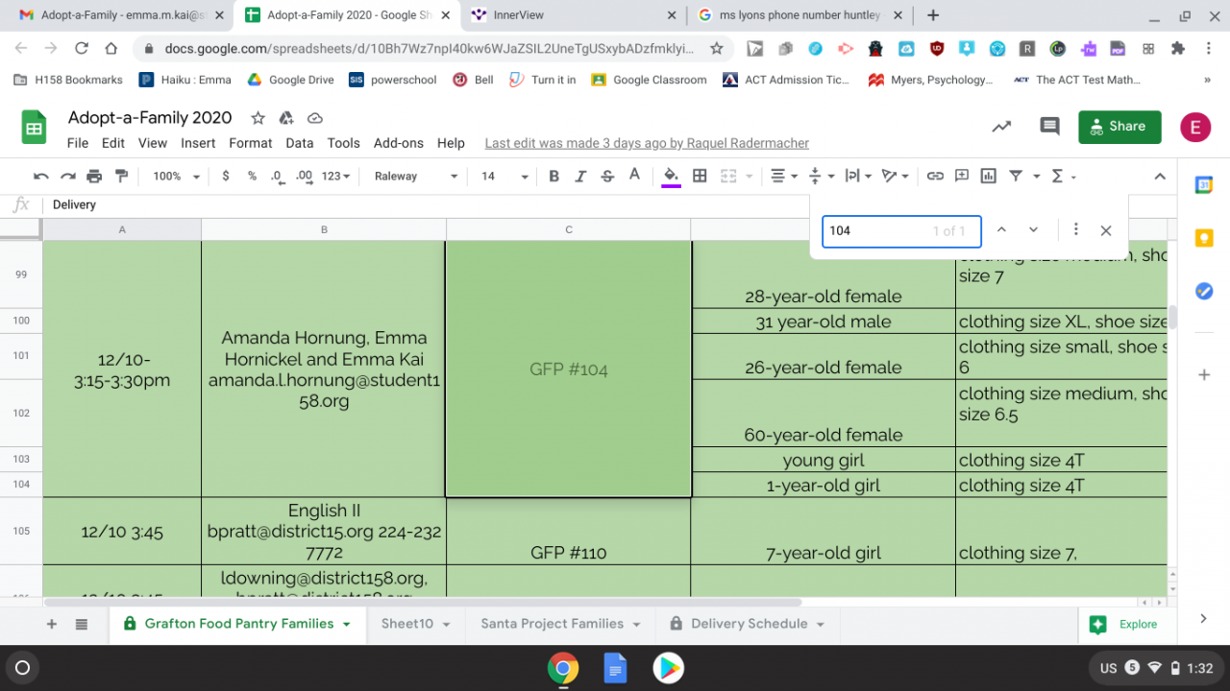Viewport: 1230px width, 691px height.
Task: Open the last edit history link
Action: point(647,143)
